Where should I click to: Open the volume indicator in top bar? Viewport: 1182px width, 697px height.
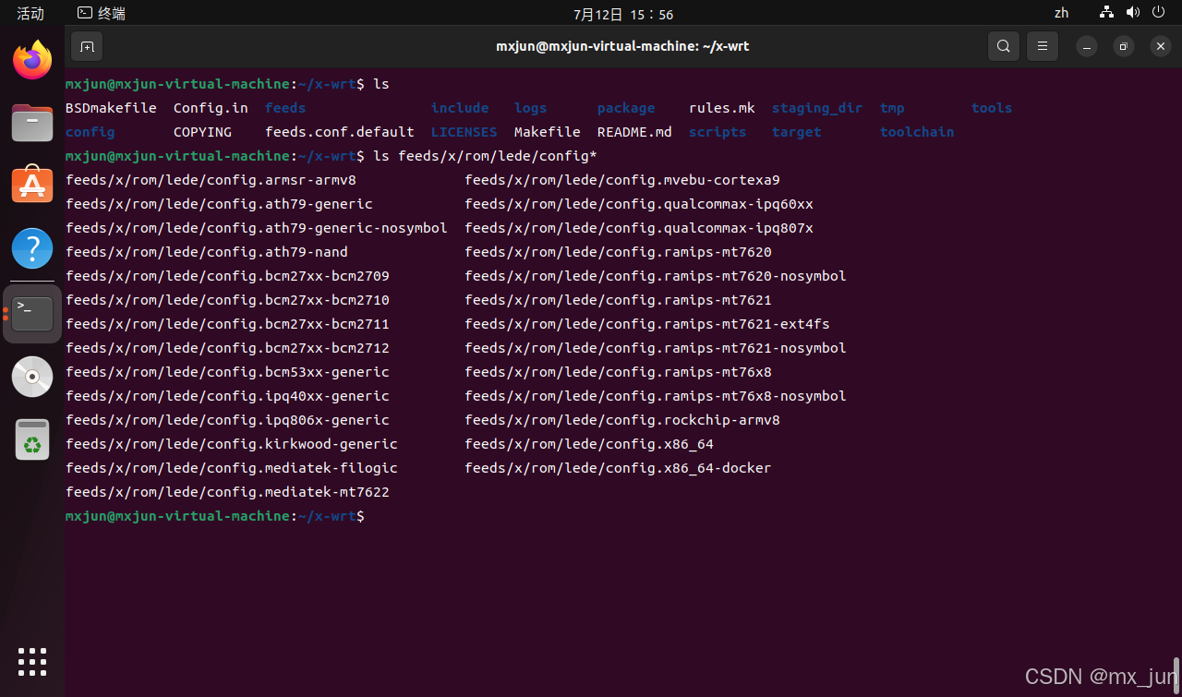(1133, 13)
